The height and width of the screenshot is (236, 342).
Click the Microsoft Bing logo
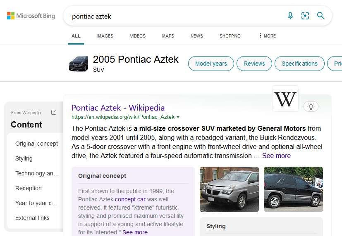point(31,16)
